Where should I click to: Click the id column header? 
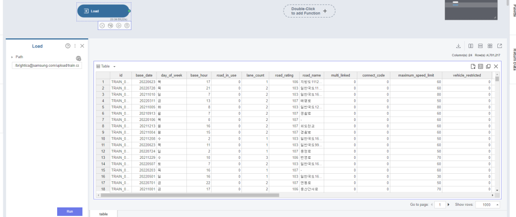121,76
